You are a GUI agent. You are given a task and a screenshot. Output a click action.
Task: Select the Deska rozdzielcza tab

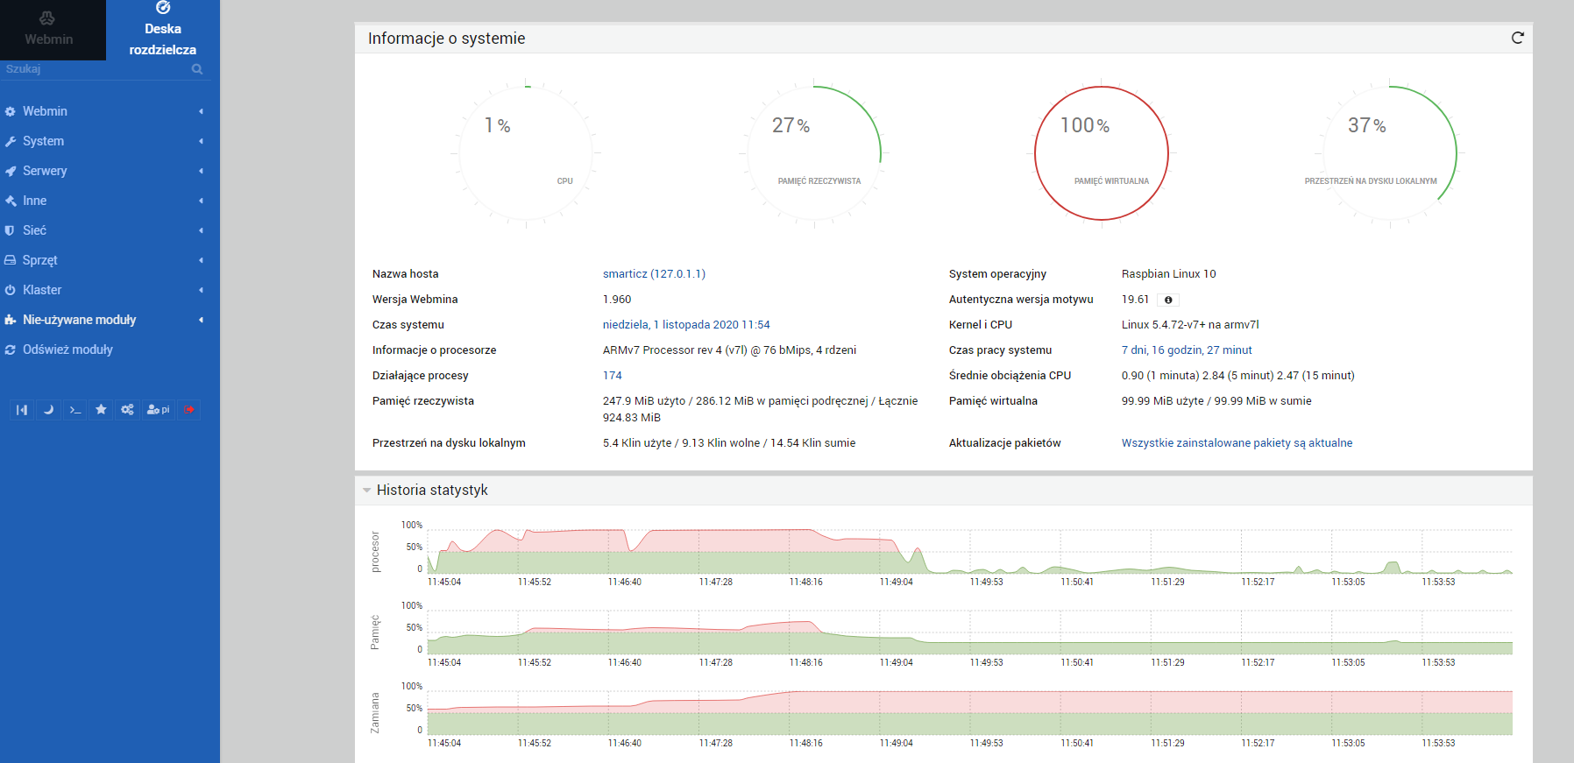[163, 30]
